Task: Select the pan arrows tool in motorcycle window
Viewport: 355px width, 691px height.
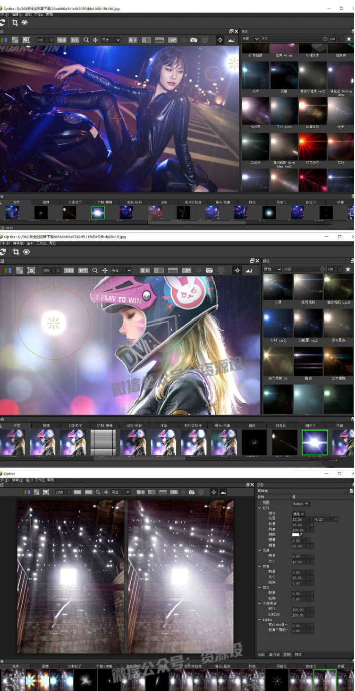Action: tap(95, 40)
